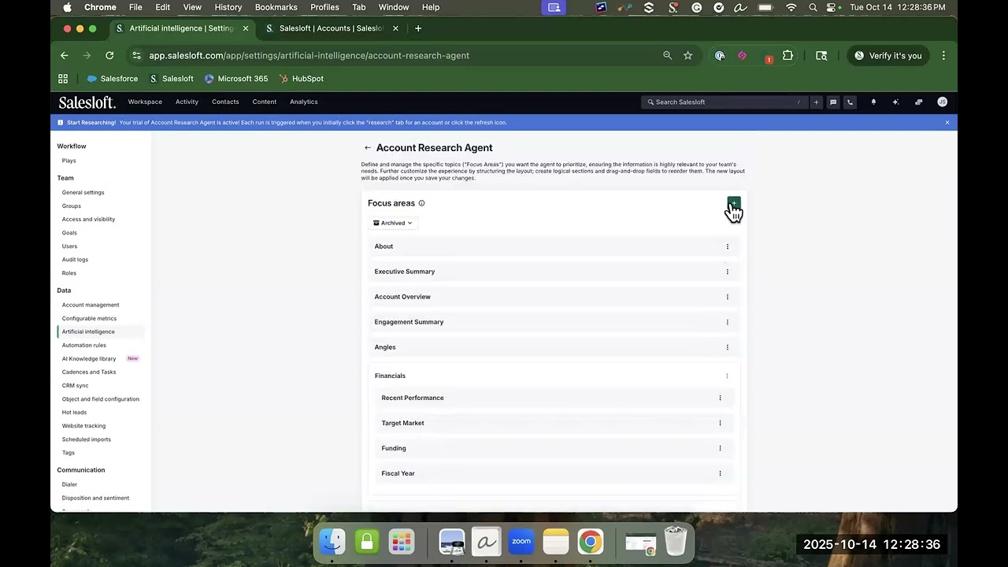Open info tooltip next to Focus areas

click(x=421, y=203)
